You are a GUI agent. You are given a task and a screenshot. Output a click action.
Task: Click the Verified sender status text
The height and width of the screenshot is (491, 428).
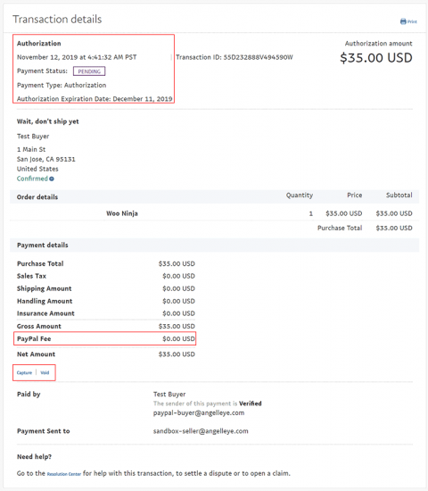251,404
